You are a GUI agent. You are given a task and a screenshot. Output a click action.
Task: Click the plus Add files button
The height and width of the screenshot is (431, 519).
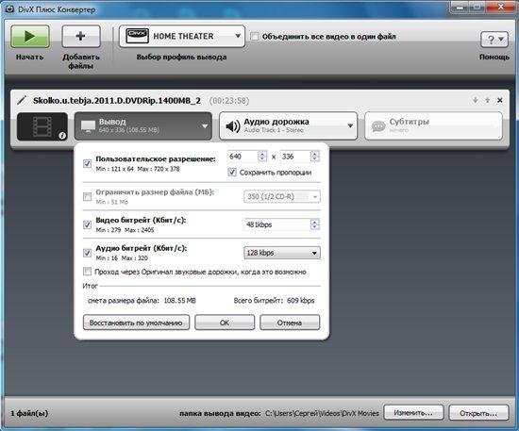tap(81, 37)
